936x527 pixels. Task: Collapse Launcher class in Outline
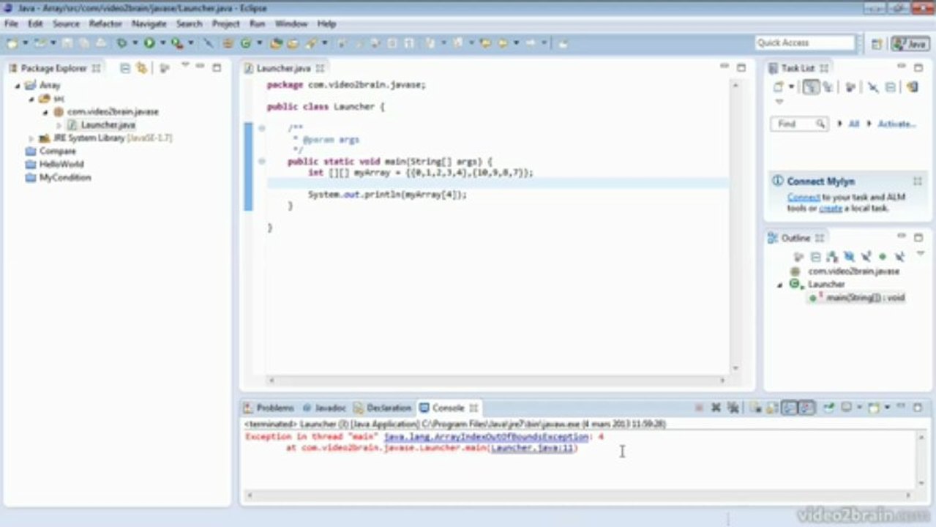coord(779,285)
